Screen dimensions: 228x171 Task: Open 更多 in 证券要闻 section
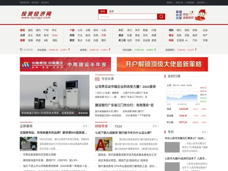point(86,126)
